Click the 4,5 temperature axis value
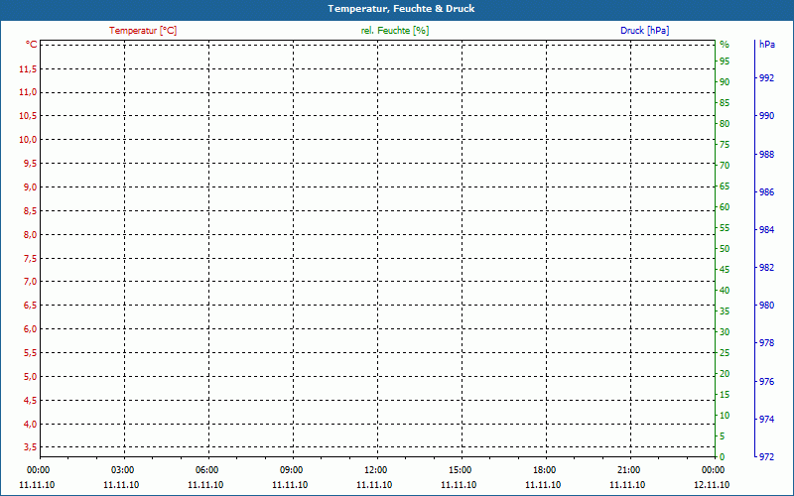Viewport: 794px width, 496px height. tap(31, 401)
